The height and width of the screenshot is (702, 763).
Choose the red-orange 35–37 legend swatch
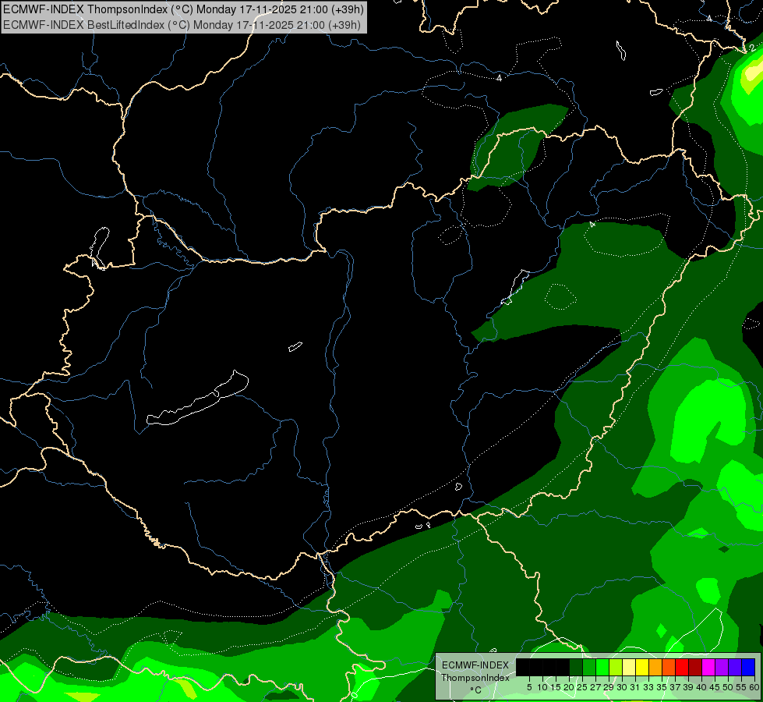pos(669,667)
